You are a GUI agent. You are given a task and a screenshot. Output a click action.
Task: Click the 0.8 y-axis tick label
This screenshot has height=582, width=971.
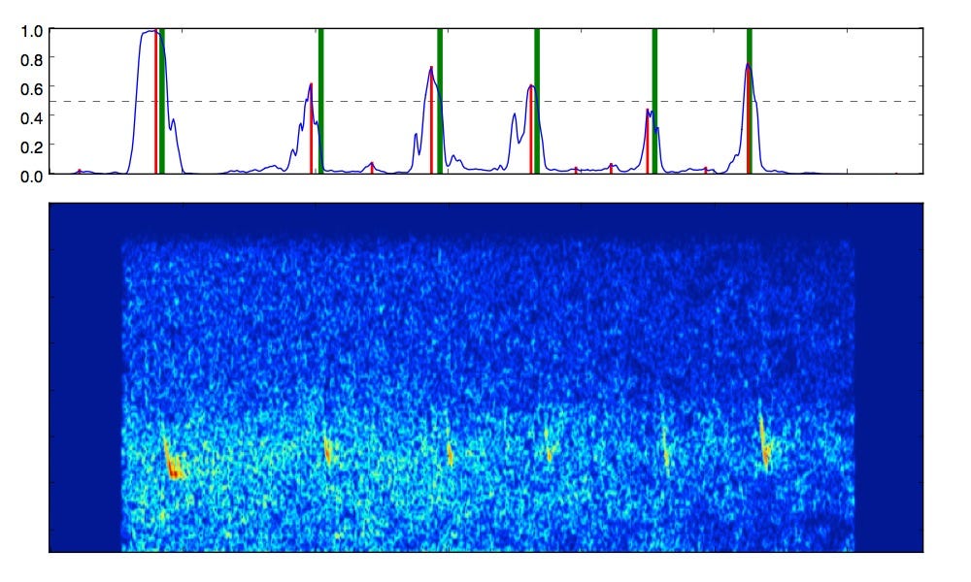tap(32, 60)
